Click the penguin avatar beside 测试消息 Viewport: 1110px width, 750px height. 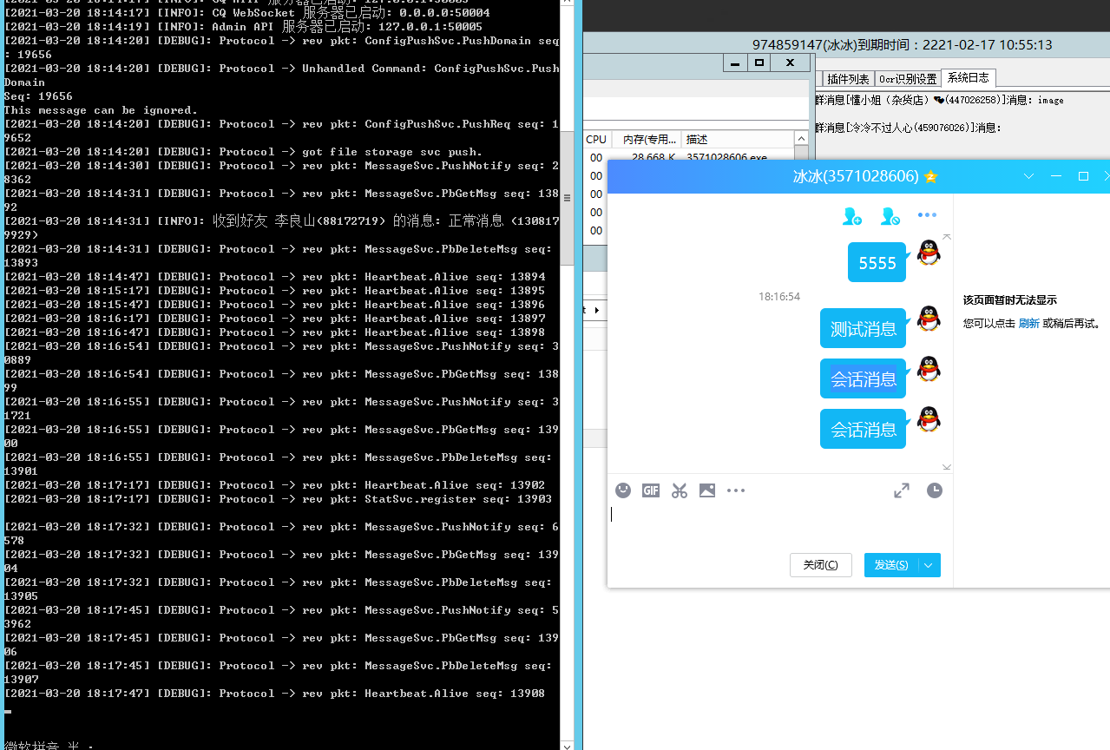tap(929, 319)
